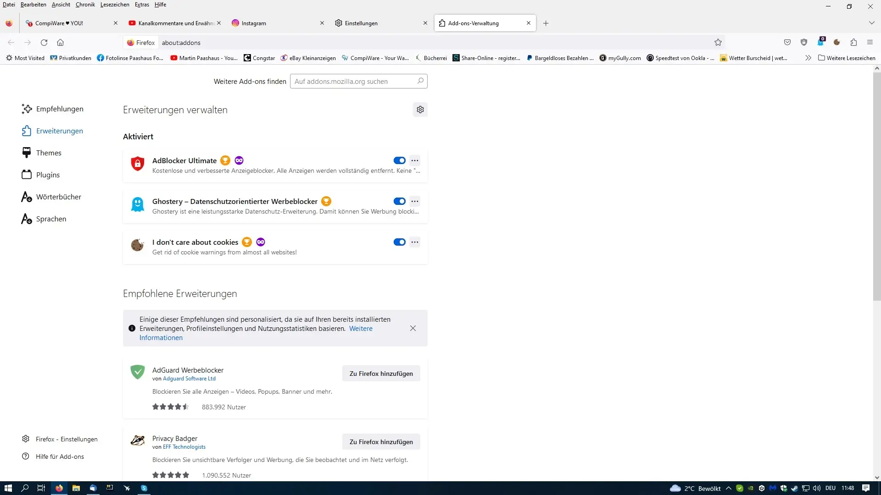Go to the Firefox home page
The image size is (881, 495).
coord(60,42)
